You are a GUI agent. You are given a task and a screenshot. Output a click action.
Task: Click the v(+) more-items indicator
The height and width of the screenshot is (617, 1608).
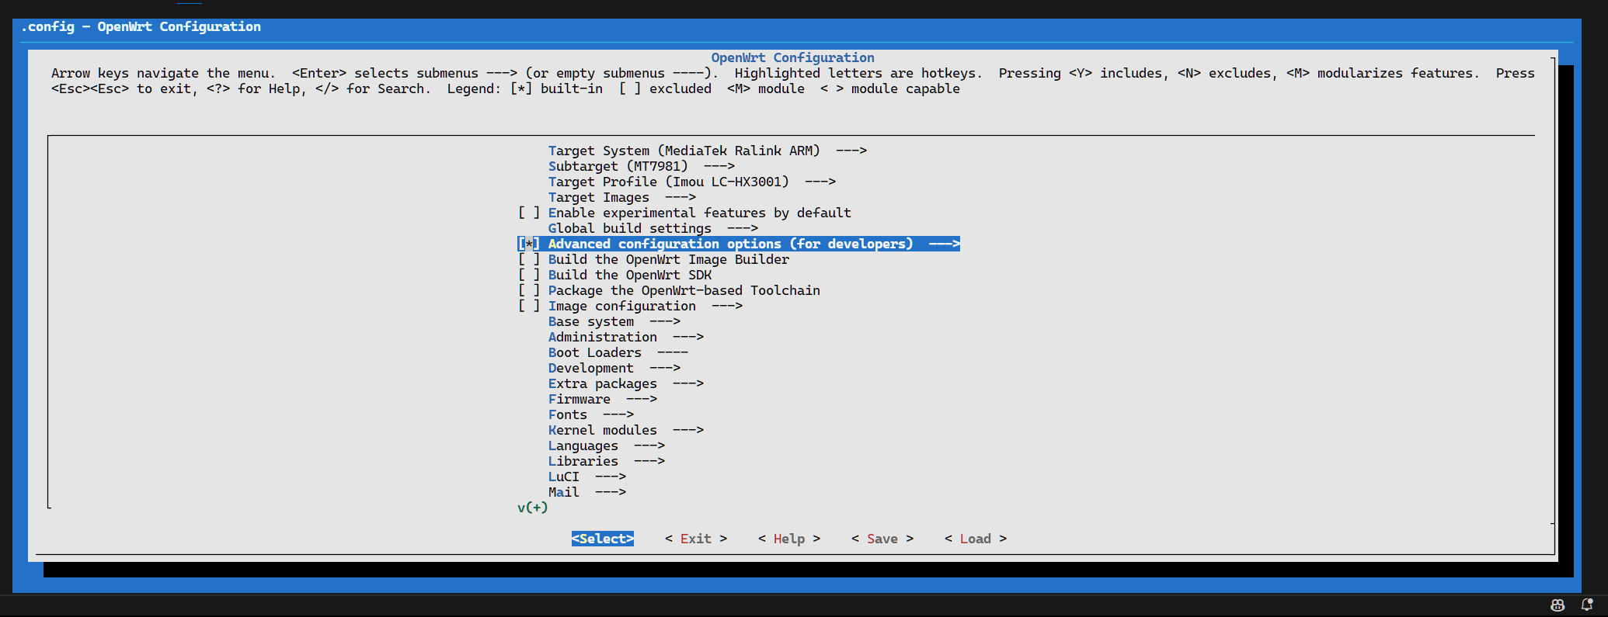click(x=533, y=508)
